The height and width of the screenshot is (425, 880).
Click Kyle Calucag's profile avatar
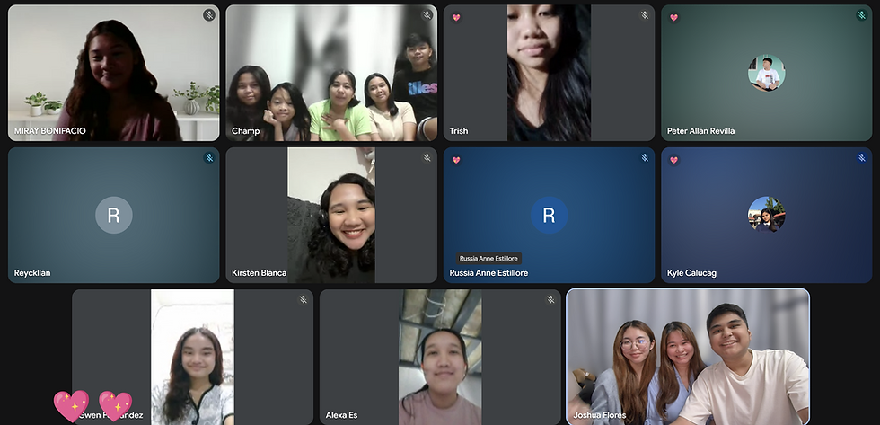coord(767,215)
